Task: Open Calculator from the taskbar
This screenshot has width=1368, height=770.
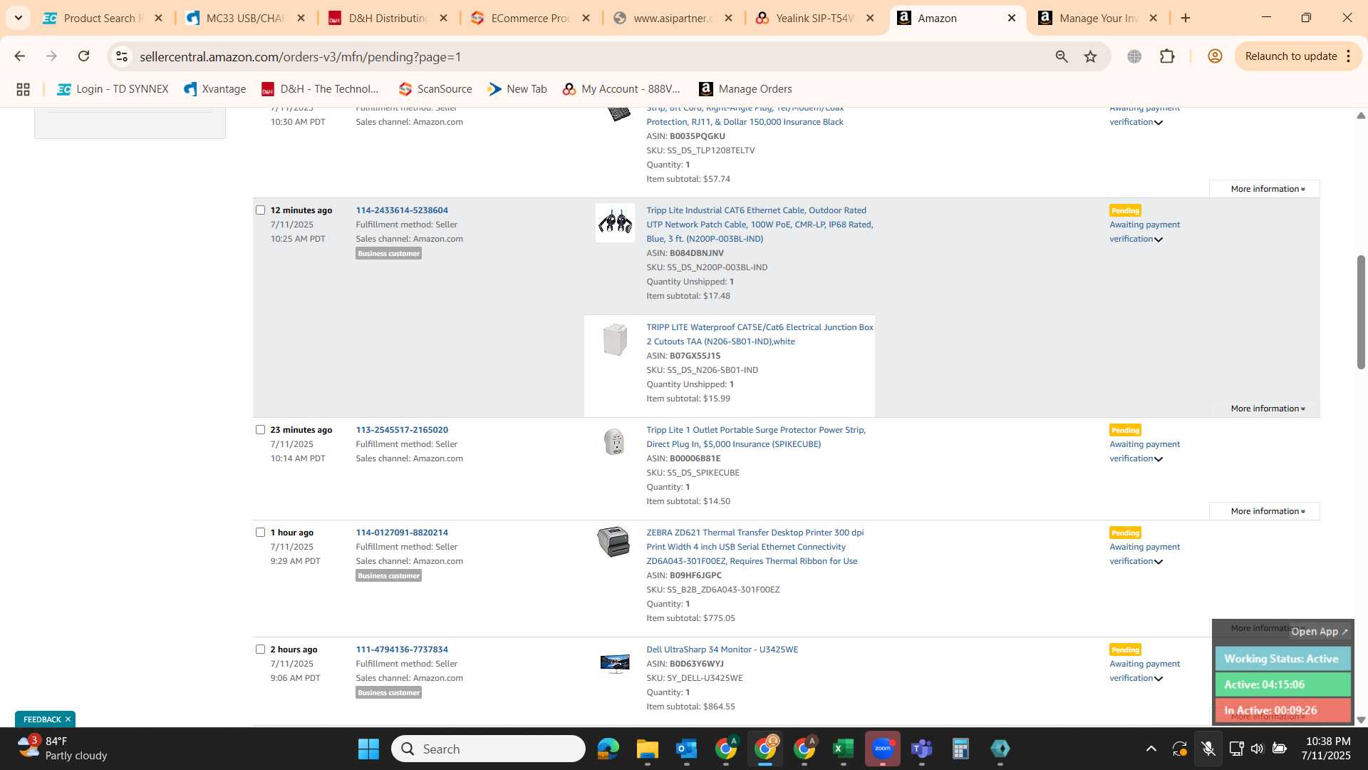Action: tap(960, 749)
